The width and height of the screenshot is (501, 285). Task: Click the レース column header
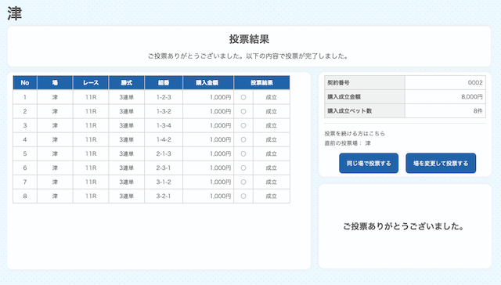pos(91,83)
